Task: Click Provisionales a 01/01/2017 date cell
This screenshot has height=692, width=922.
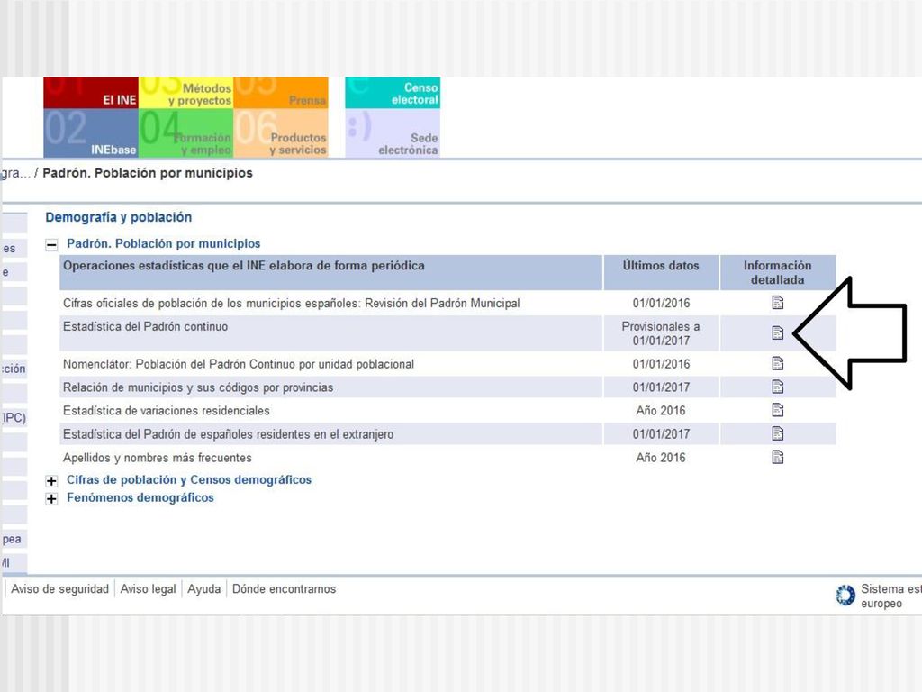Action: point(661,333)
